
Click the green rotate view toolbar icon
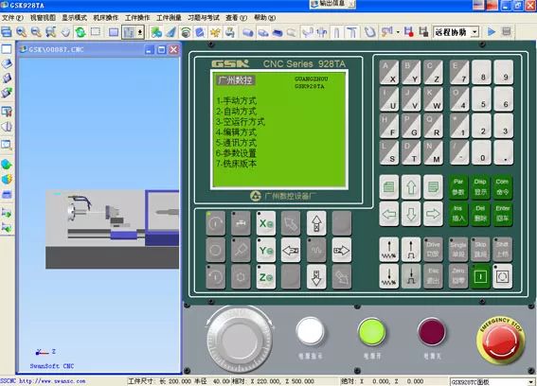click(81, 32)
